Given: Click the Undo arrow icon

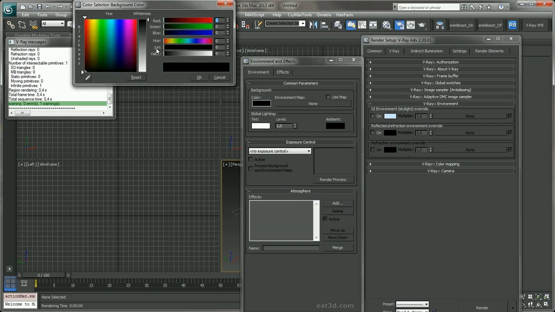Looking at the screenshot, I should [48, 6].
